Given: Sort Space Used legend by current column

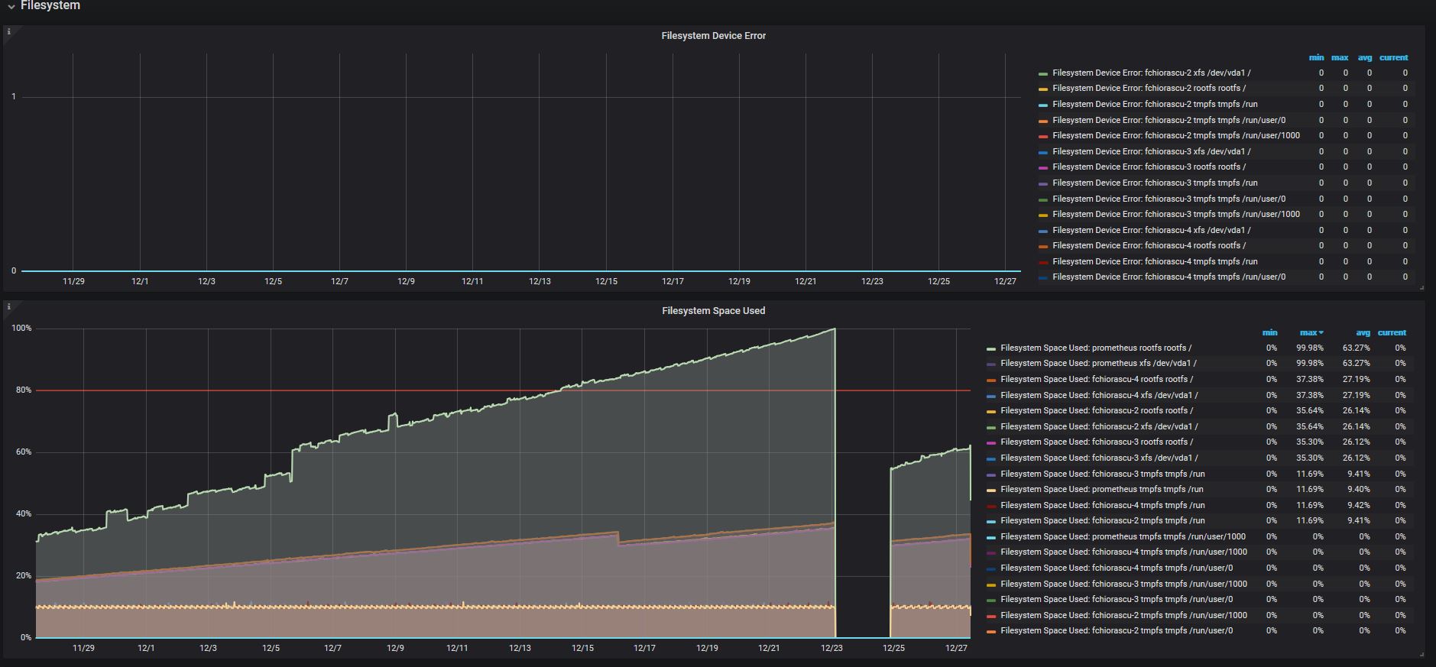Looking at the screenshot, I should pyautogui.click(x=1392, y=332).
